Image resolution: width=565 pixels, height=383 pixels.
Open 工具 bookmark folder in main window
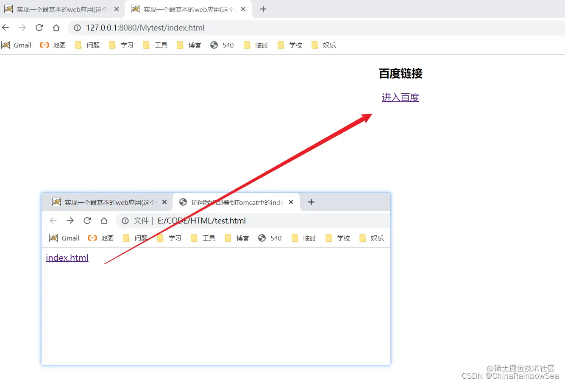coord(155,45)
